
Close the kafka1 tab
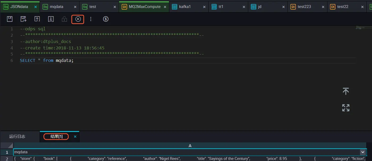tap(204, 7)
